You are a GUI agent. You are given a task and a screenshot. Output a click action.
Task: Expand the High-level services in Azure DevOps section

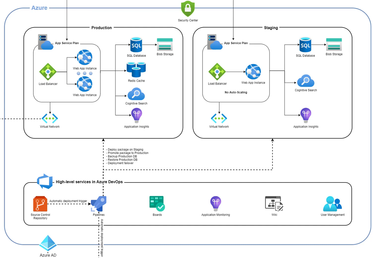click(x=89, y=182)
